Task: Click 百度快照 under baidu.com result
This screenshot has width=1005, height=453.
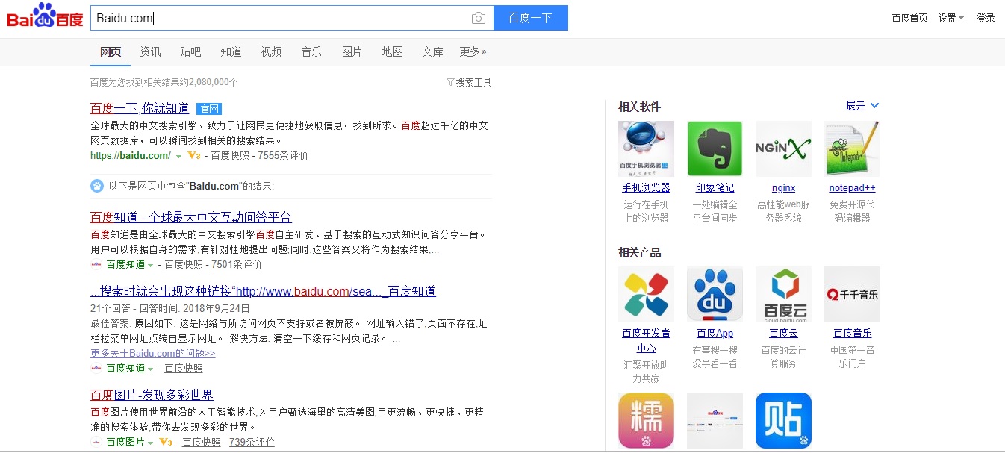Action: pos(230,155)
